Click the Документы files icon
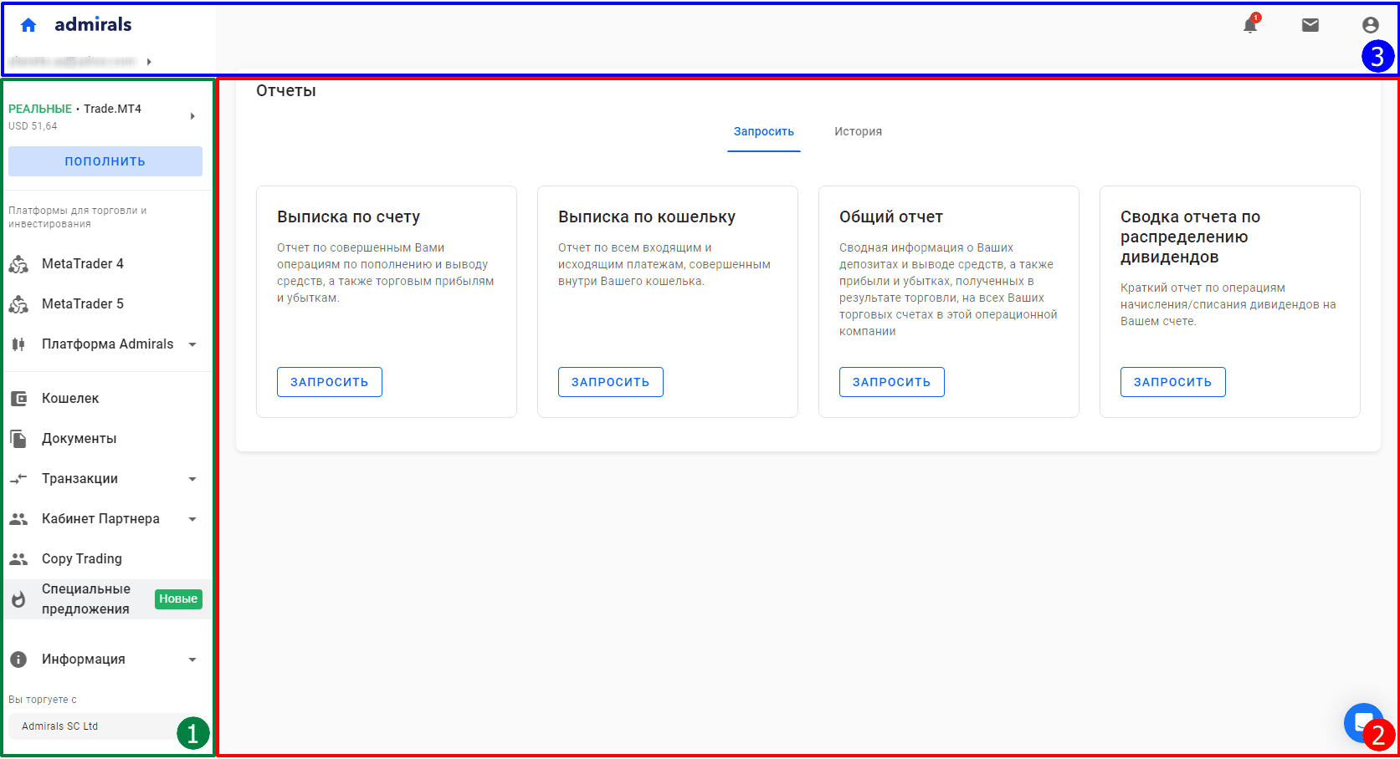Viewport: 1400px width, 759px height. [x=18, y=439]
